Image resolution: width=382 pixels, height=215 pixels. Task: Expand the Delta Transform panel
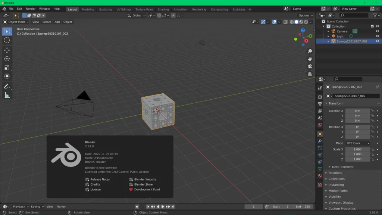(x=342, y=167)
